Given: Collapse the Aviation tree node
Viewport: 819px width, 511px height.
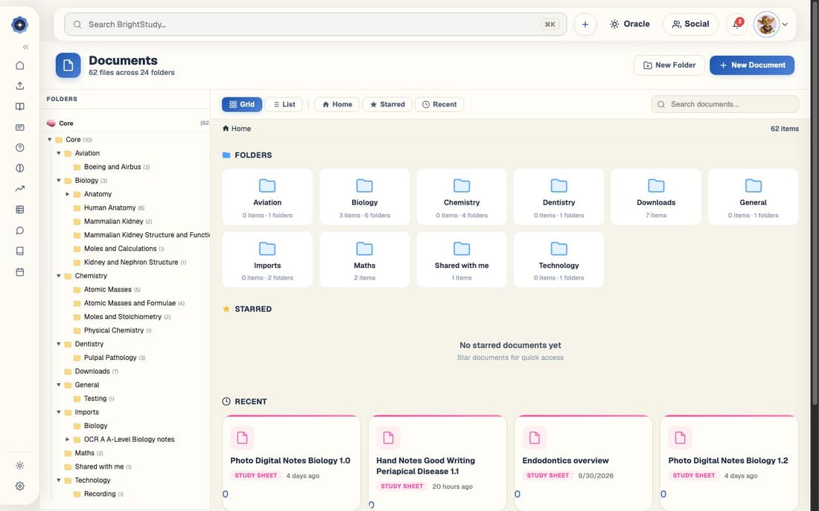Looking at the screenshot, I should [59, 153].
